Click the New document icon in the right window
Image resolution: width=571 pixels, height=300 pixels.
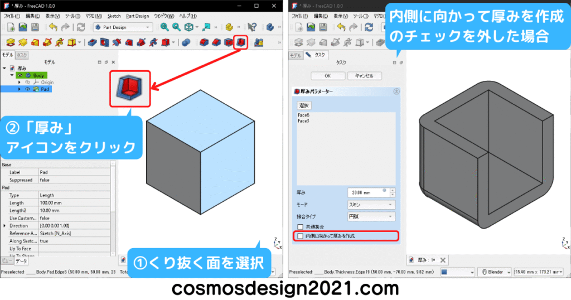tap(299, 27)
